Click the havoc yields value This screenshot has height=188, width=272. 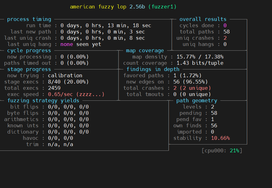coord(60,138)
